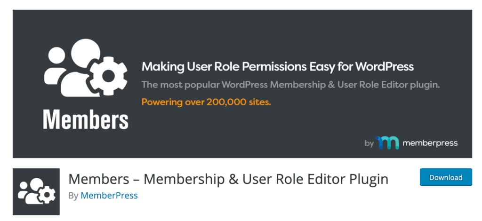The image size is (482, 221).
Task: Click the dark plugin banner image
Action: click(242, 84)
